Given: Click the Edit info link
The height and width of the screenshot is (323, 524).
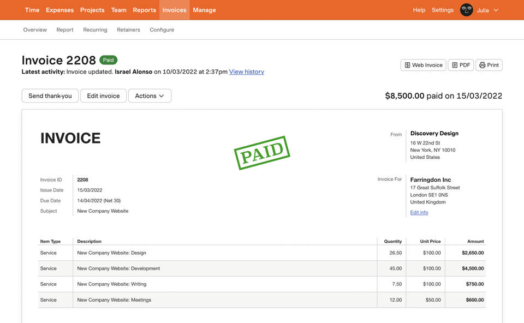Looking at the screenshot, I should [x=419, y=212].
